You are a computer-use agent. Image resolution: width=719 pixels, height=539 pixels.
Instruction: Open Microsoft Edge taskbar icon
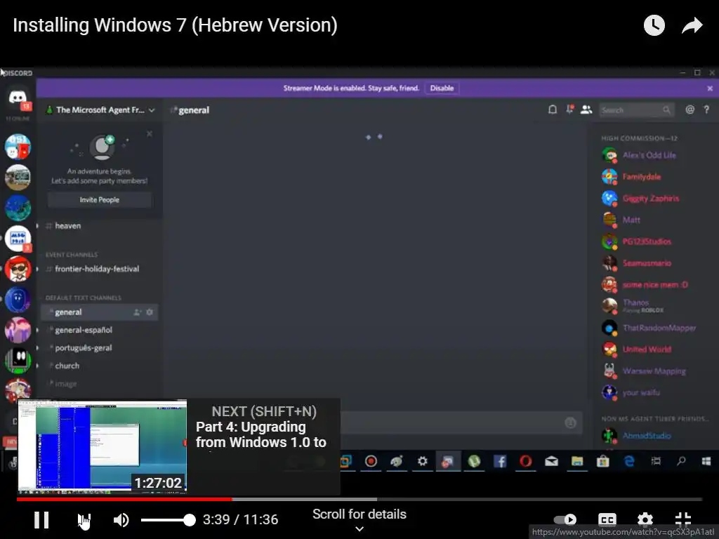pos(628,461)
